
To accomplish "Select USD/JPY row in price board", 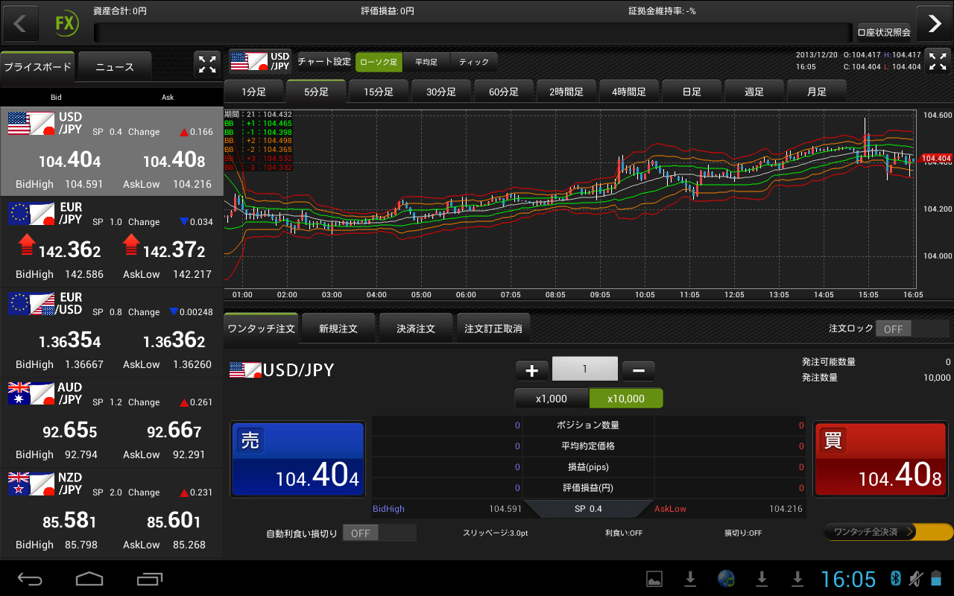I will (112, 151).
